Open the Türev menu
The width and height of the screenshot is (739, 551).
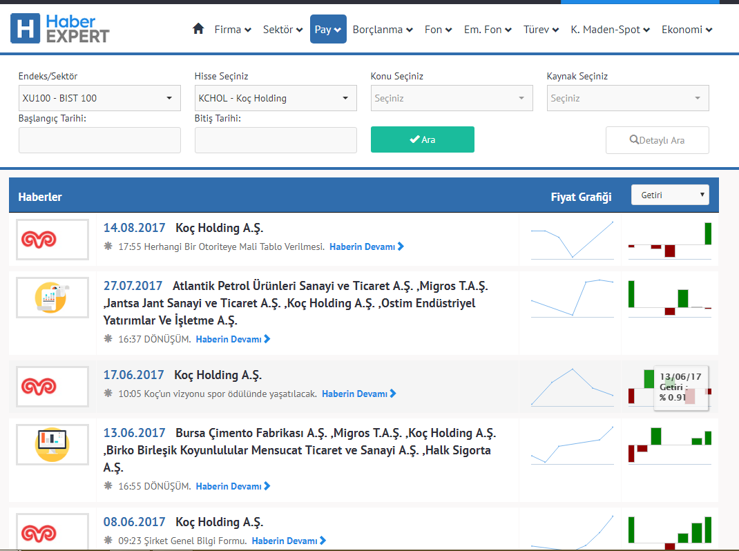point(541,29)
